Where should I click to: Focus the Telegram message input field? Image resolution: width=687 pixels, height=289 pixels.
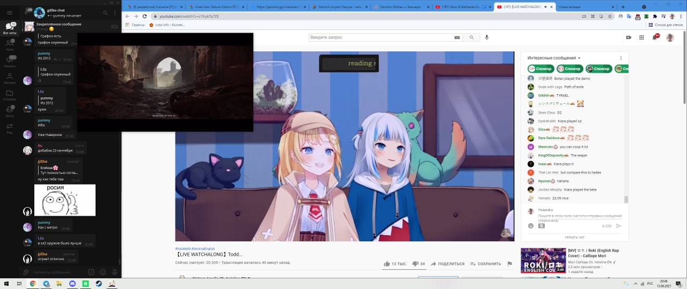tap(57, 272)
